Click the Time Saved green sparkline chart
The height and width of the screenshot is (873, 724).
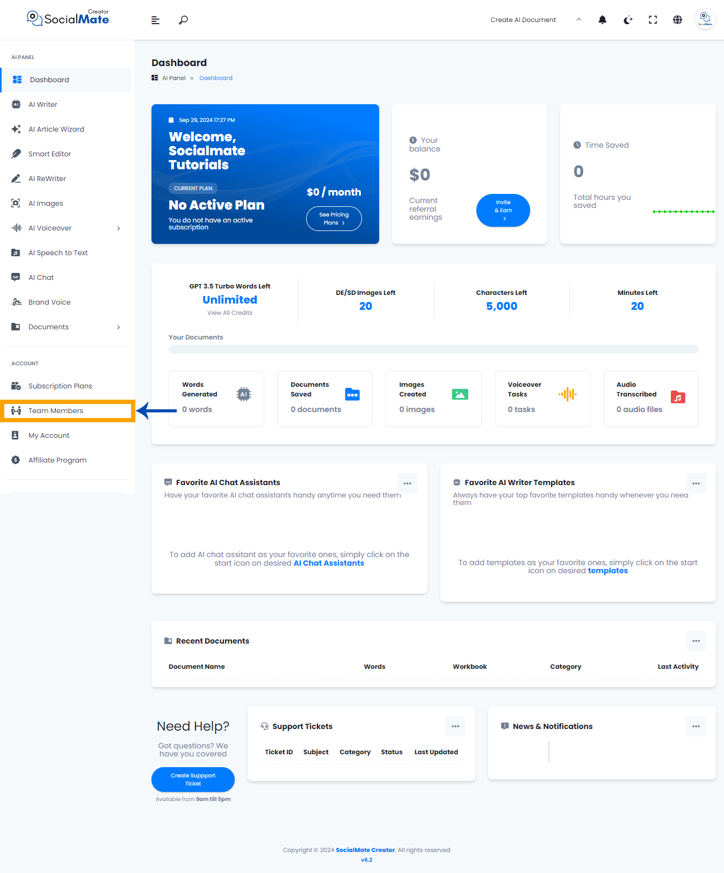[x=684, y=212]
